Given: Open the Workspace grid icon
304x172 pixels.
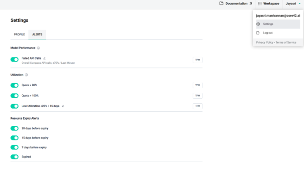Looking at the screenshot, I should point(260,4).
